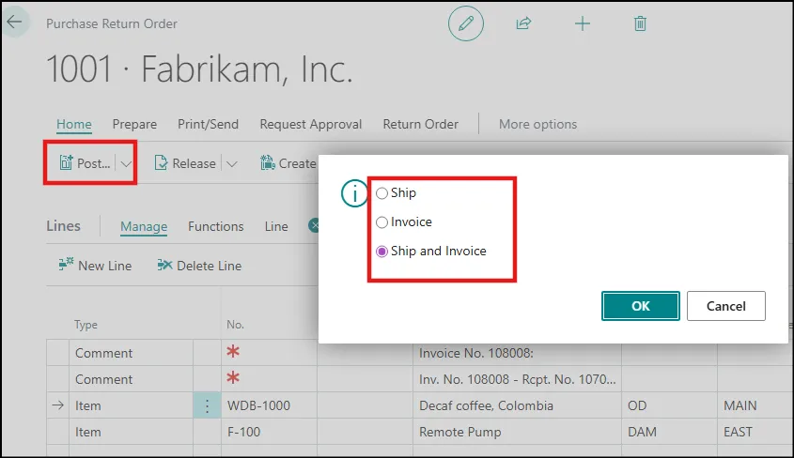This screenshot has width=794, height=458.
Task: Click 'Remote Pump' description cell
Action: click(517, 432)
